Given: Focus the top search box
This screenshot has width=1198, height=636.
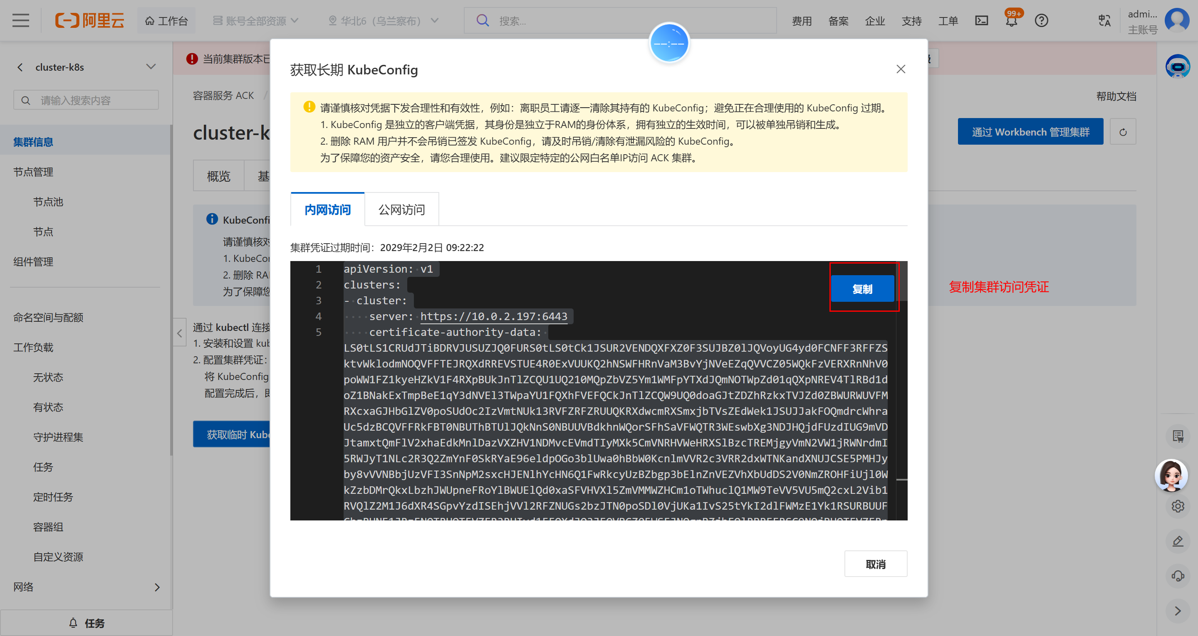Looking at the screenshot, I should [x=620, y=20].
